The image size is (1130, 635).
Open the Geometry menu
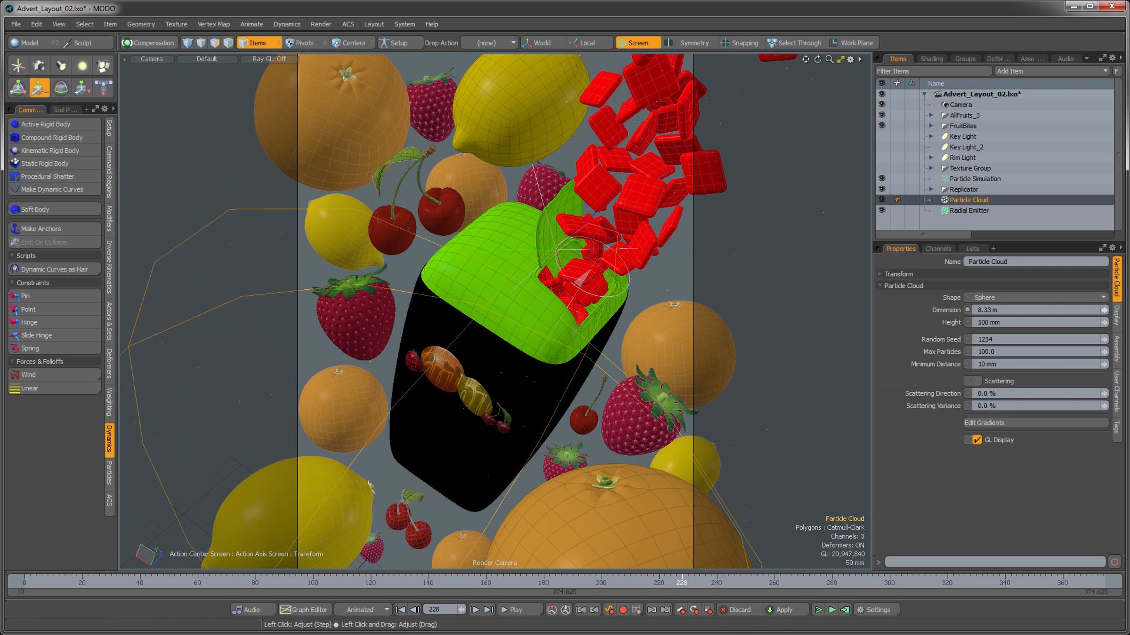141,24
